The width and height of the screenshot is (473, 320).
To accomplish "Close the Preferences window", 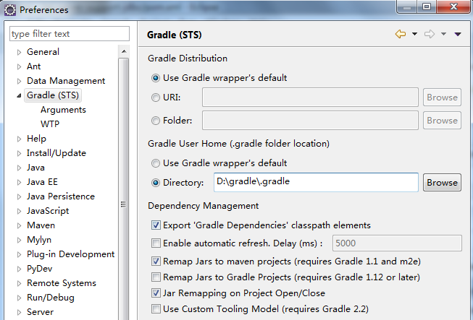I will pyautogui.click(x=453, y=7).
